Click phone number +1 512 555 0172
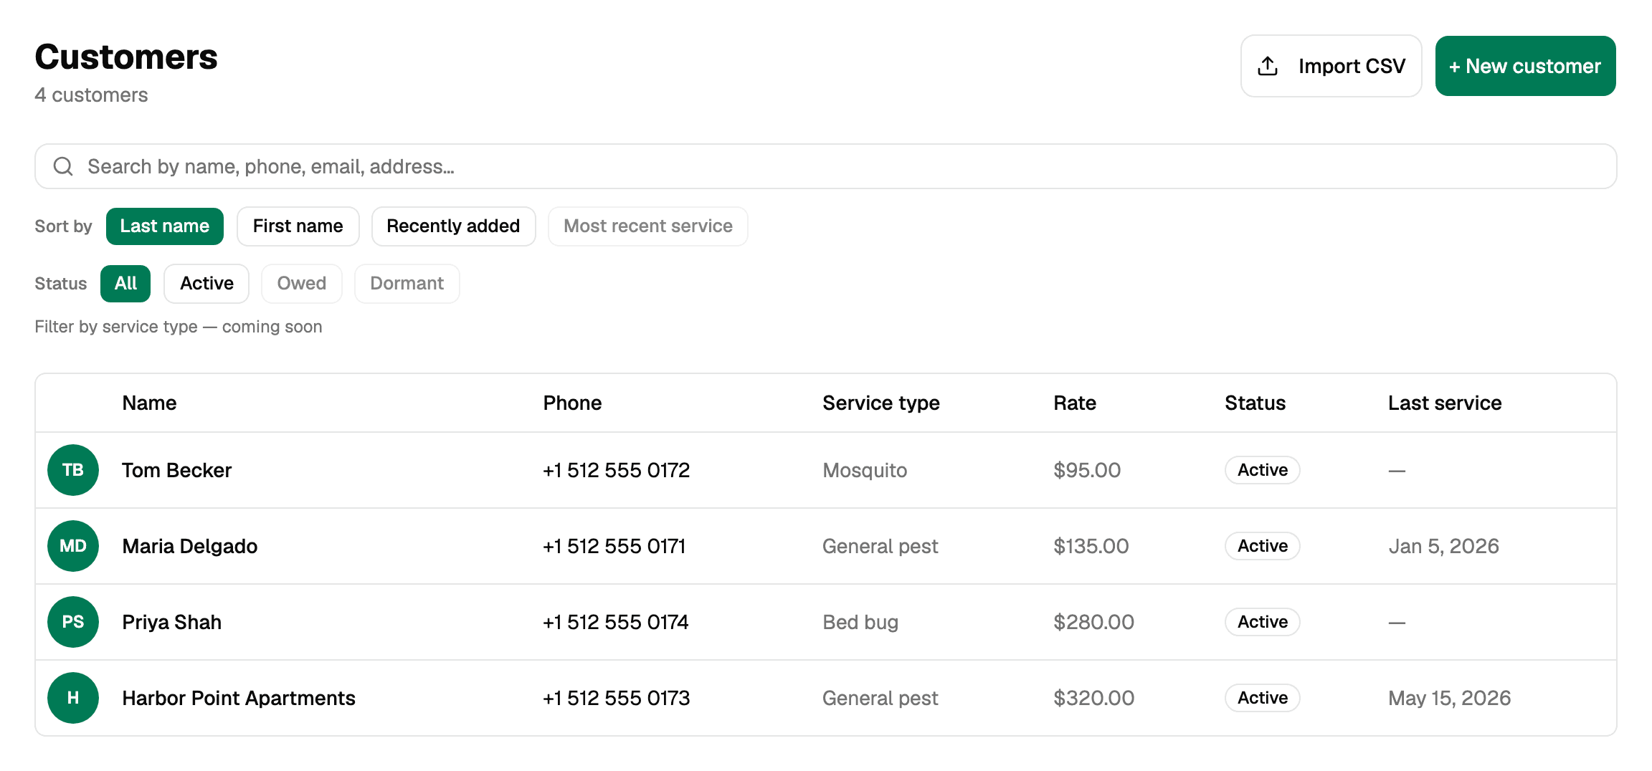Viewport: 1652px width, 771px height. pos(617,470)
